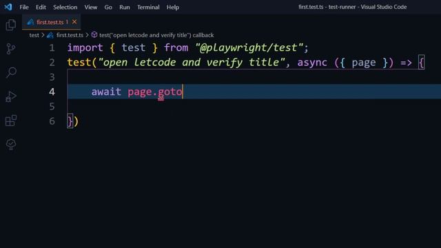The width and height of the screenshot is (441, 248).
Task: Click the VS Code logo icon
Action: [x=8, y=7]
